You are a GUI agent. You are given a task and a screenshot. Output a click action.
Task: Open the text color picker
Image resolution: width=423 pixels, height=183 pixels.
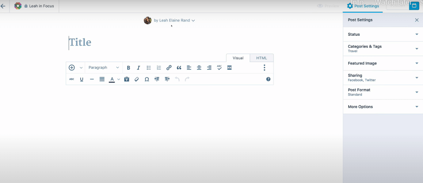point(112,79)
